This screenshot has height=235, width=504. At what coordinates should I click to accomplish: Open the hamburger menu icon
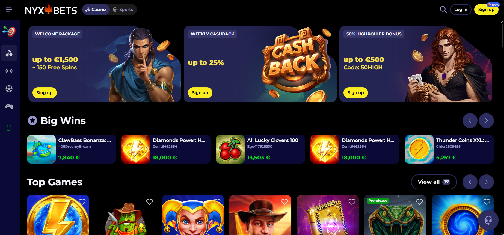coord(9,10)
